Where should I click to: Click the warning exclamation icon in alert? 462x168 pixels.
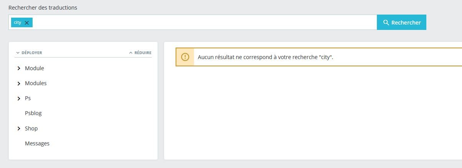tap(185, 57)
